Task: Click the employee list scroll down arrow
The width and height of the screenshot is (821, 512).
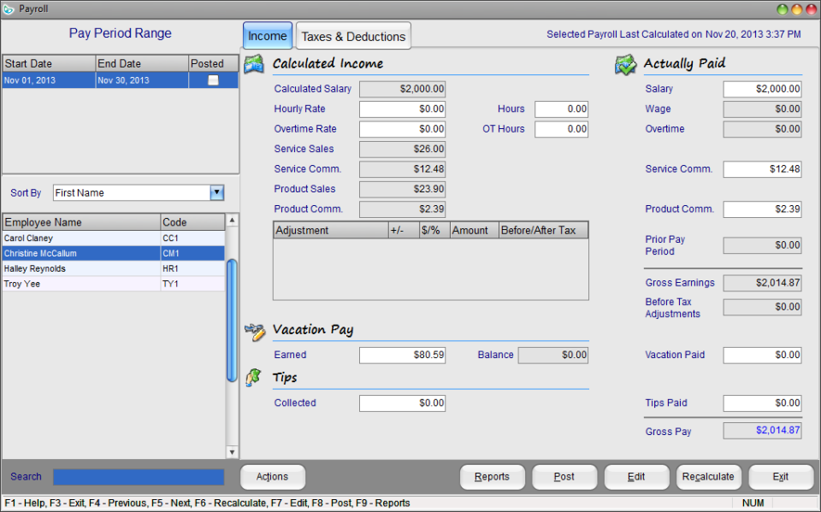Action: [232, 452]
